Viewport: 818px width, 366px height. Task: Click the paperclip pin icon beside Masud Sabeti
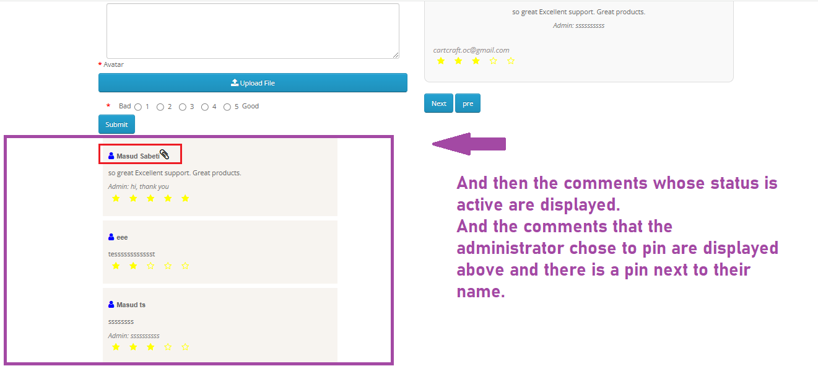coord(165,154)
